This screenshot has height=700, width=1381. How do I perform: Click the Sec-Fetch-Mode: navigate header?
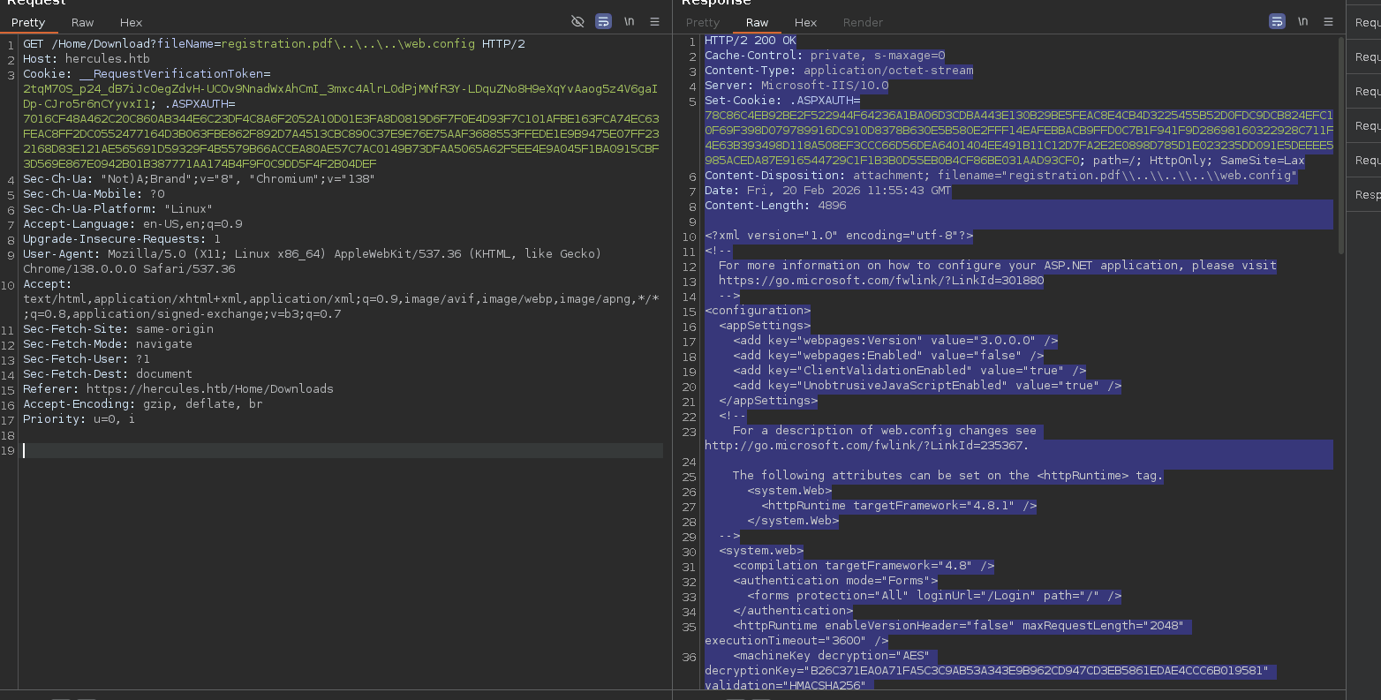coord(108,343)
